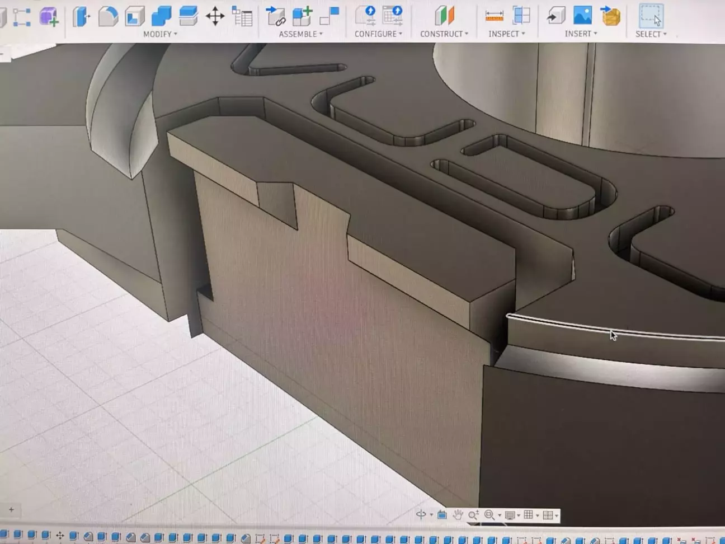Select the Offset Plane construct icon
This screenshot has width=725, height=544.
[444, 16]
